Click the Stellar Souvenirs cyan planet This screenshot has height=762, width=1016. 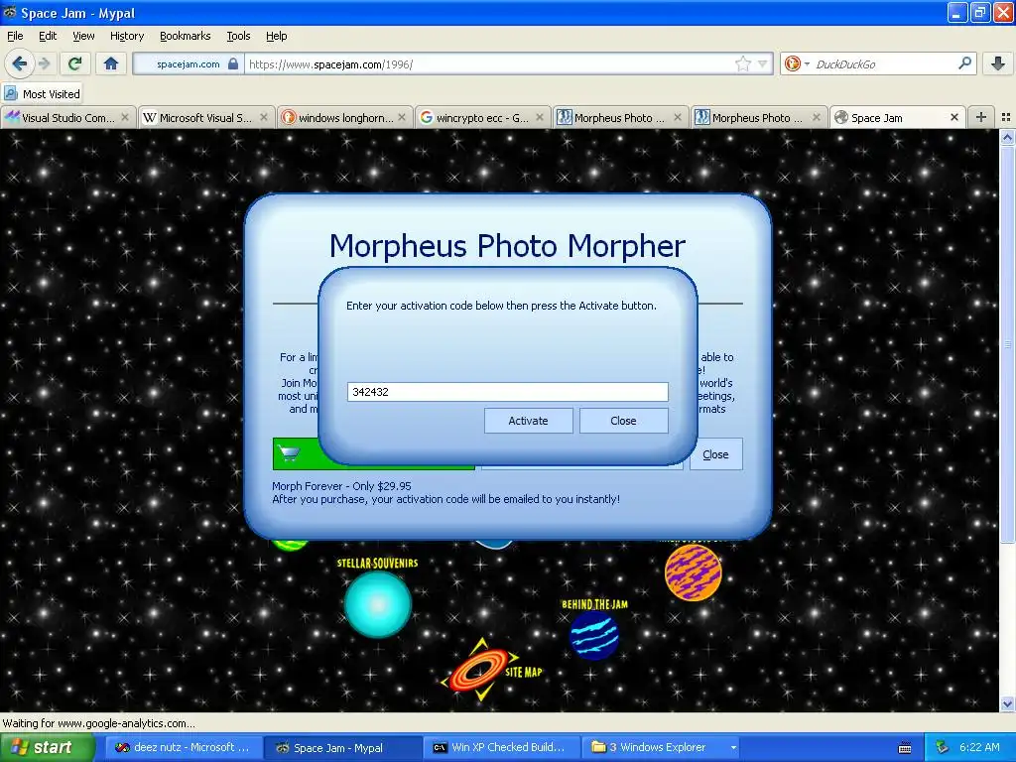(x=378, y=604)
